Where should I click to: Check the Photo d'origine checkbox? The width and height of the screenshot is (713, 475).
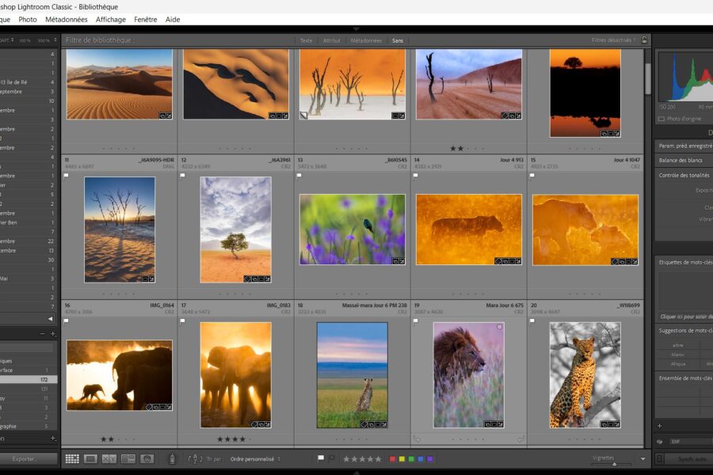(x=662, y=119)
